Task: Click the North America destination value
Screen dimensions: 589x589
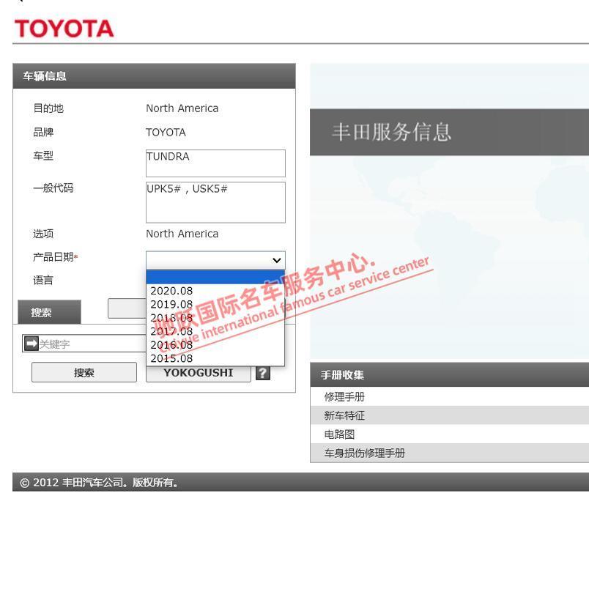Action: [182, 108]
